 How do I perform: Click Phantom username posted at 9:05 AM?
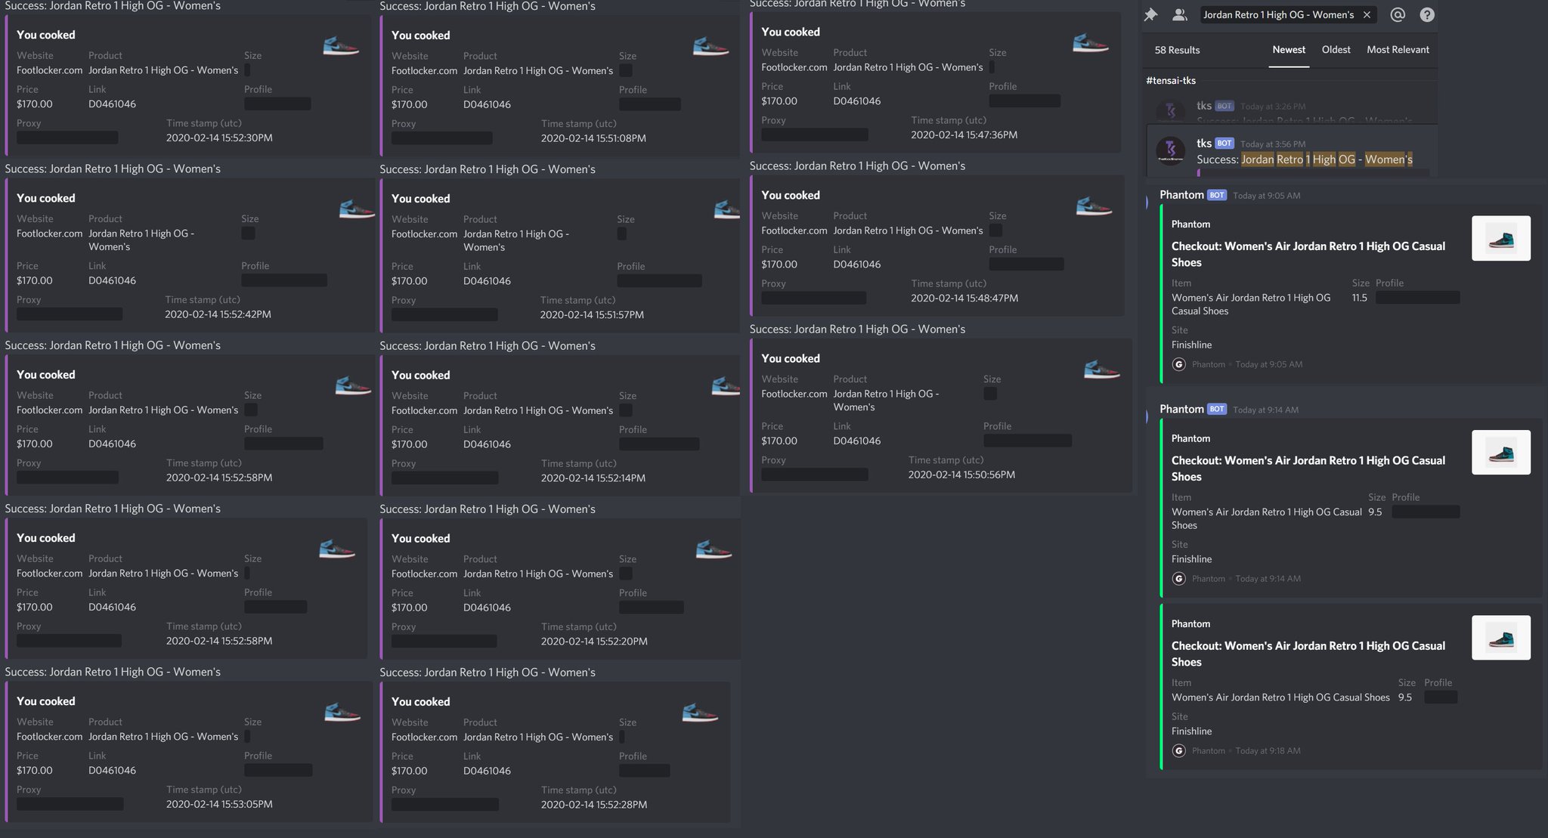[x=1181, y=195]
